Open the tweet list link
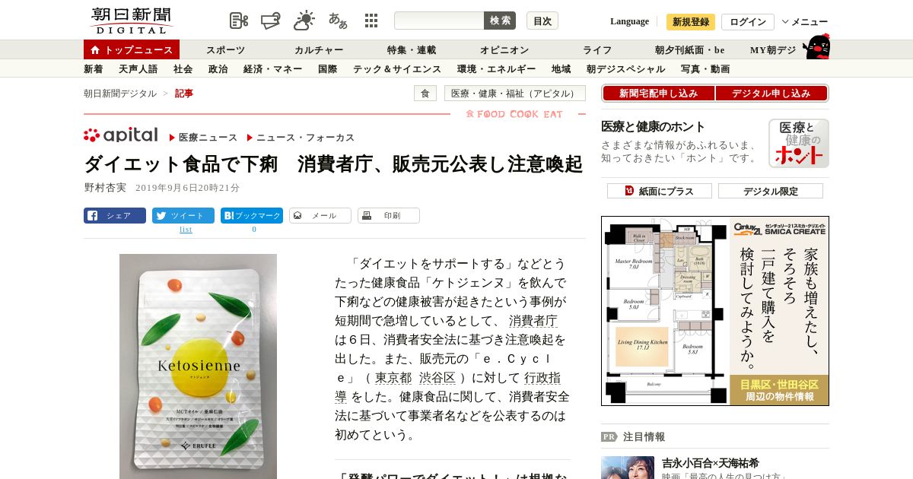 pos(186,229)
